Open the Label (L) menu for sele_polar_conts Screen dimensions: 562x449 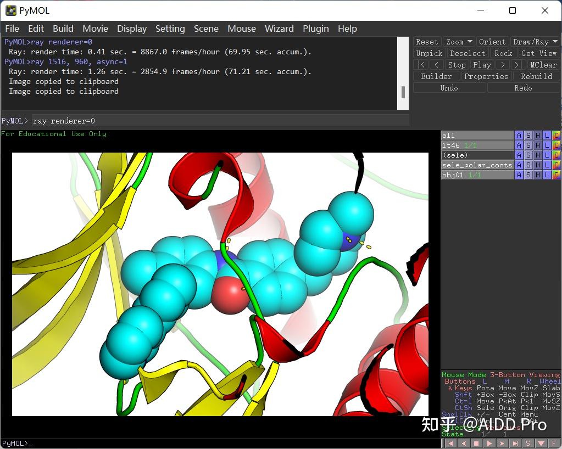click(547, 165)
